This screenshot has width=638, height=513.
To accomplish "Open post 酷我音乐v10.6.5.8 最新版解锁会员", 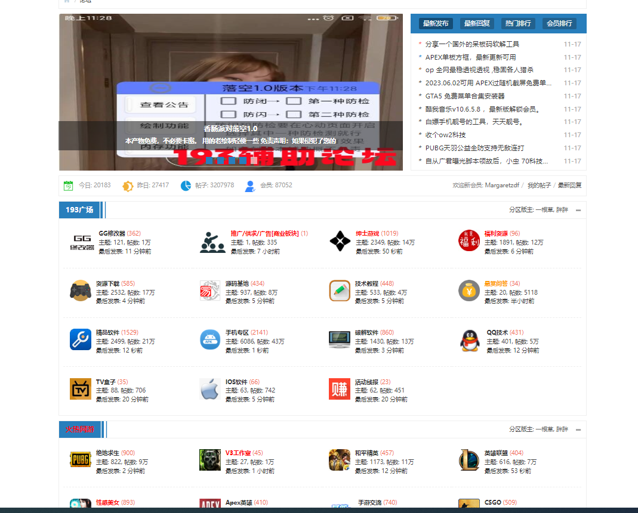I will tap(483, 109).
